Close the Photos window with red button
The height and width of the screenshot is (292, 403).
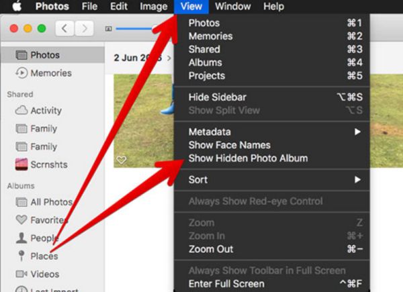tap(14, 28)
